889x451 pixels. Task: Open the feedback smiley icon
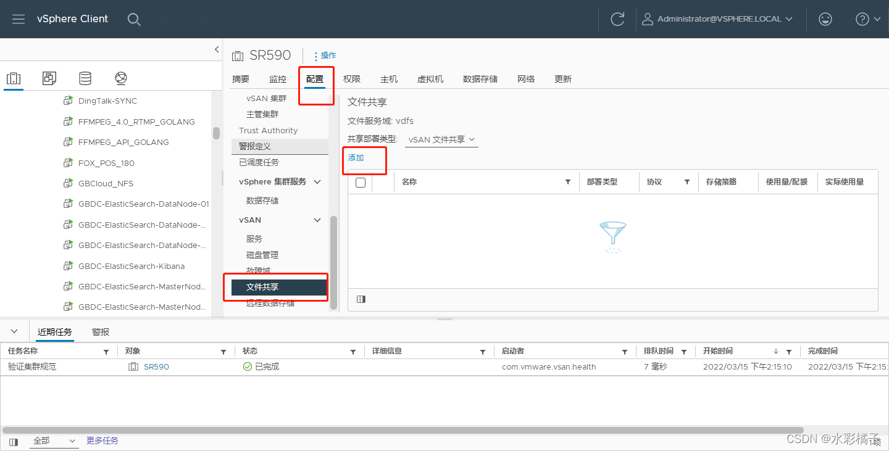(x=825, y=19)
